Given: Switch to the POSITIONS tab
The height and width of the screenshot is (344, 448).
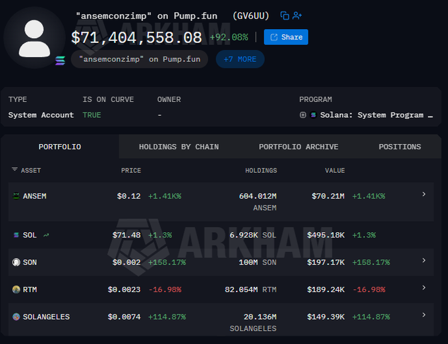Looking at the screenshot, I should coord(400,147).
